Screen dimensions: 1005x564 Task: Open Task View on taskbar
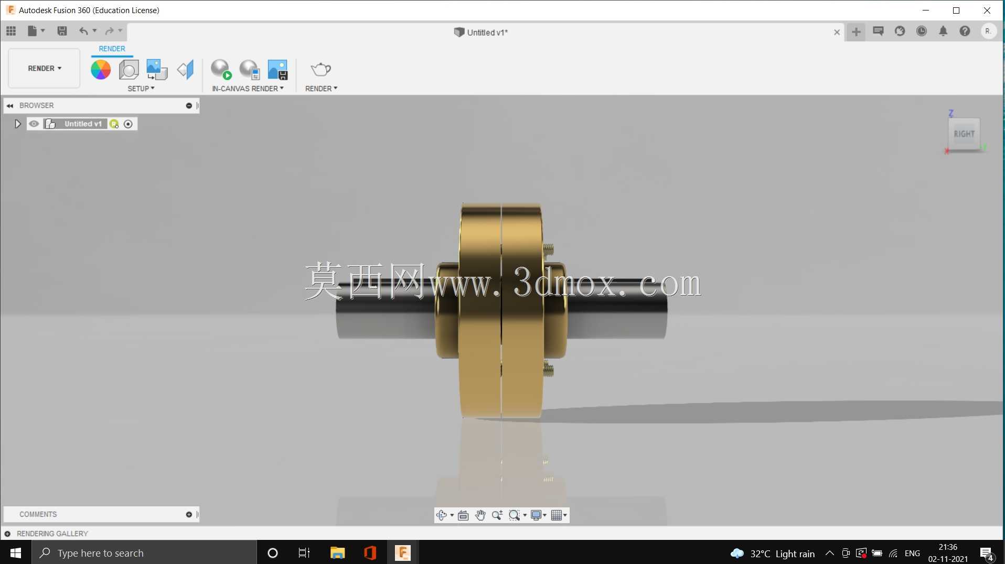304,553
